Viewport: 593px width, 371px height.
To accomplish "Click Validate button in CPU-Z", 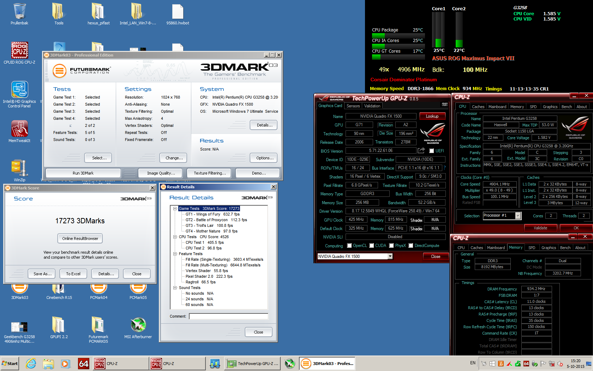I will coord(540,228).
